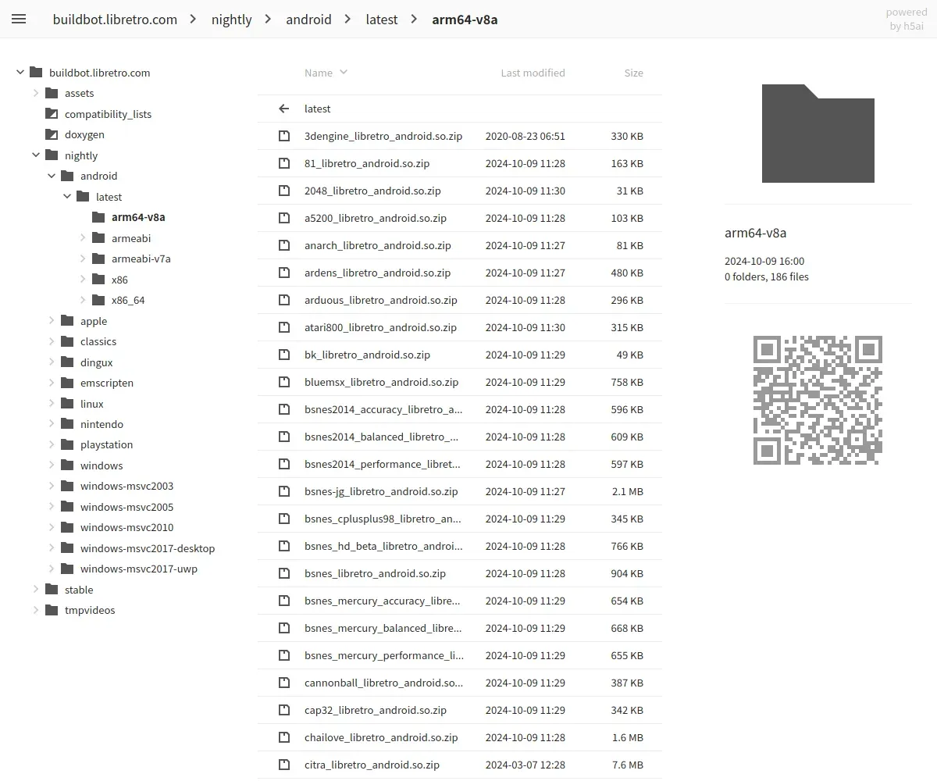Screen dimensions: 937x781
Task: Open the dingux folder in tree
Action: pos(97,362)
